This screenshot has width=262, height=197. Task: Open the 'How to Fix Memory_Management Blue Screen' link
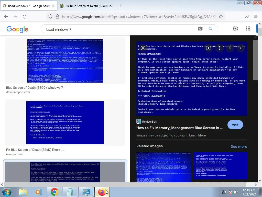pos(179,128)
